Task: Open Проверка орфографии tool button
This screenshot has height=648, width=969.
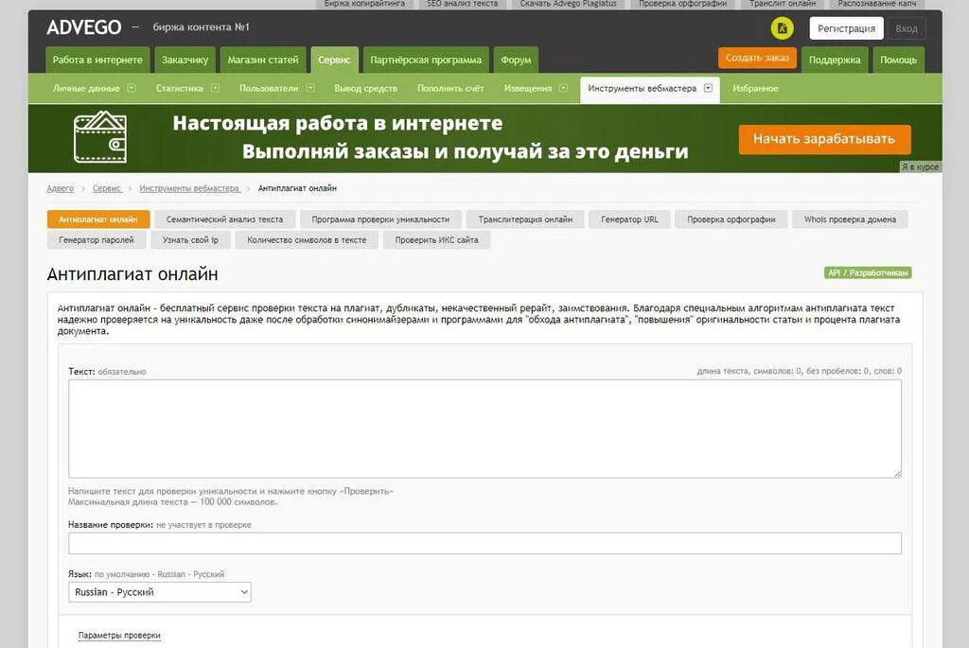Action: (x=731, y=219)
